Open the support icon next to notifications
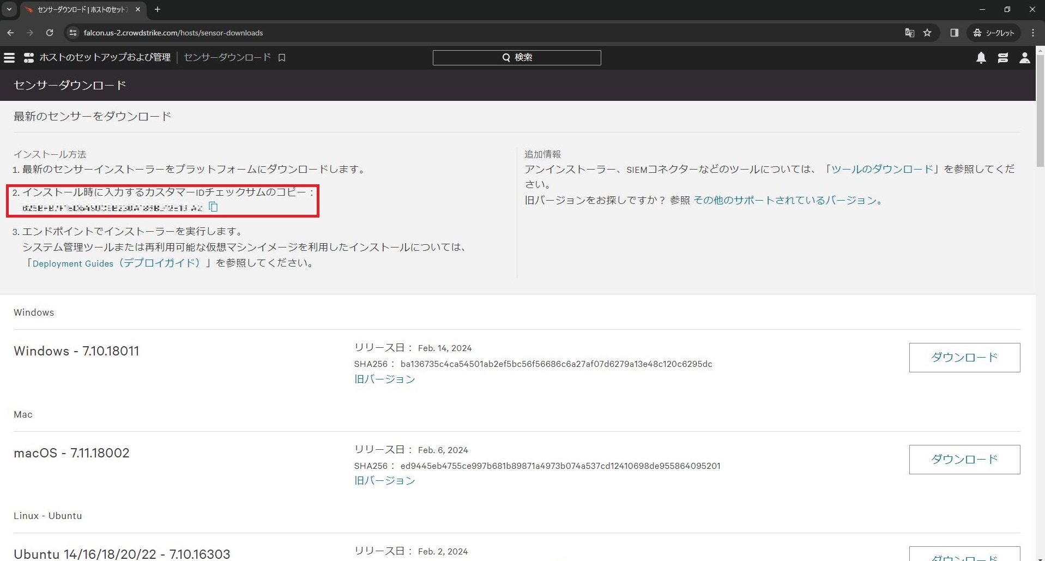 tap(1003, 58)
